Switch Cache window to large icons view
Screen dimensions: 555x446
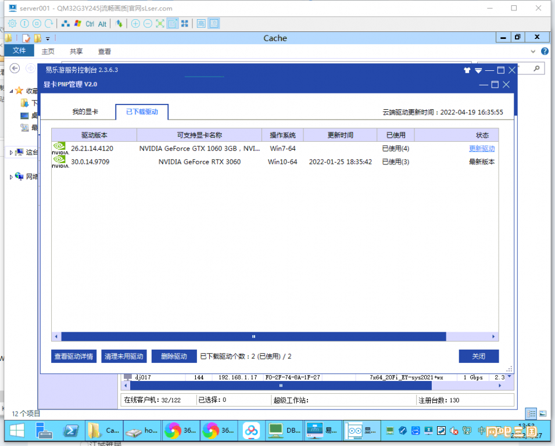point(543,414)
